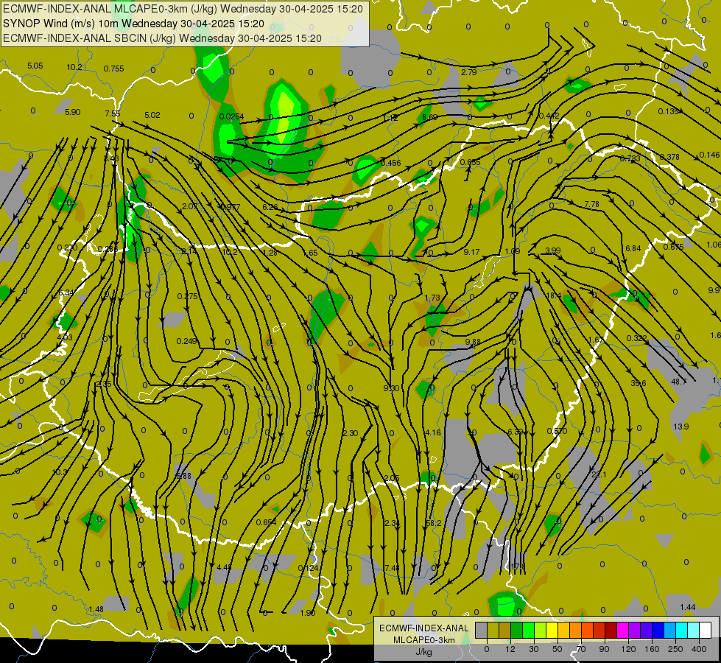The width and height of the screenshot is (721, 663).
Task: Click the 0.249 value on the map
Action: tap(186, 341)
